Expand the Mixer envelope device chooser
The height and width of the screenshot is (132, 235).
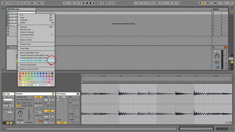[x=62, y=97]
